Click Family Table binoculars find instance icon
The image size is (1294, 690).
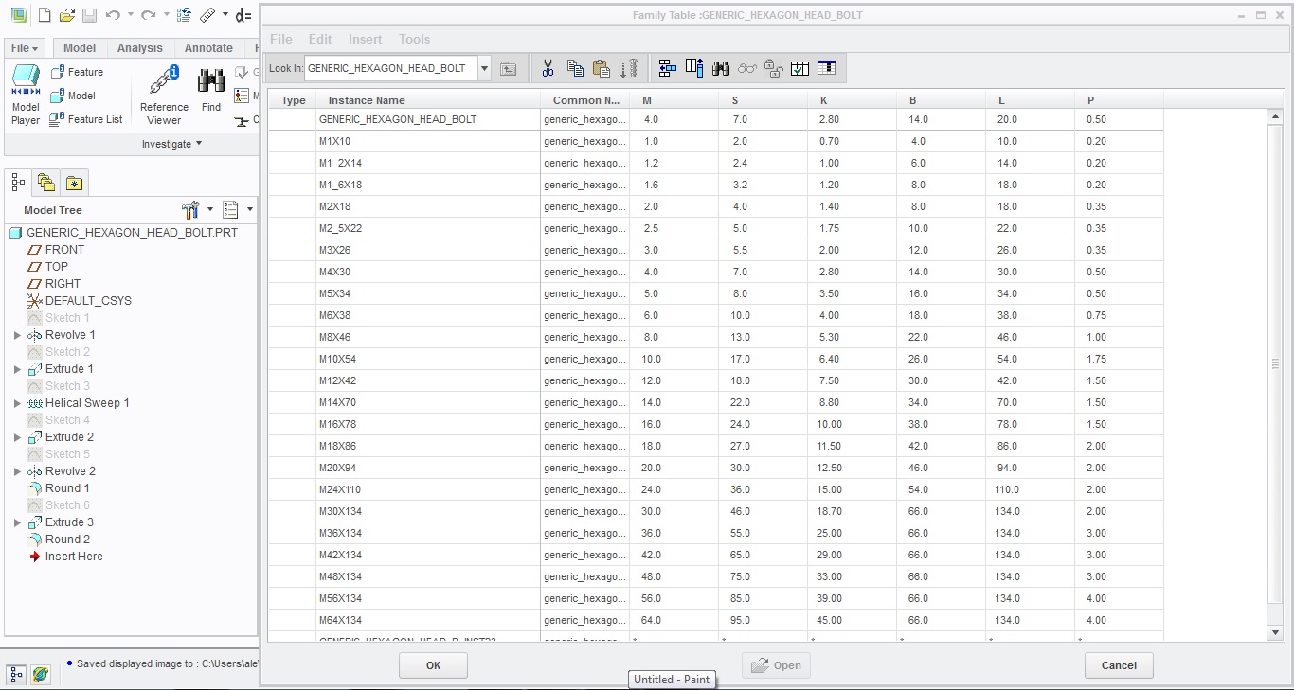pos(721,68)
